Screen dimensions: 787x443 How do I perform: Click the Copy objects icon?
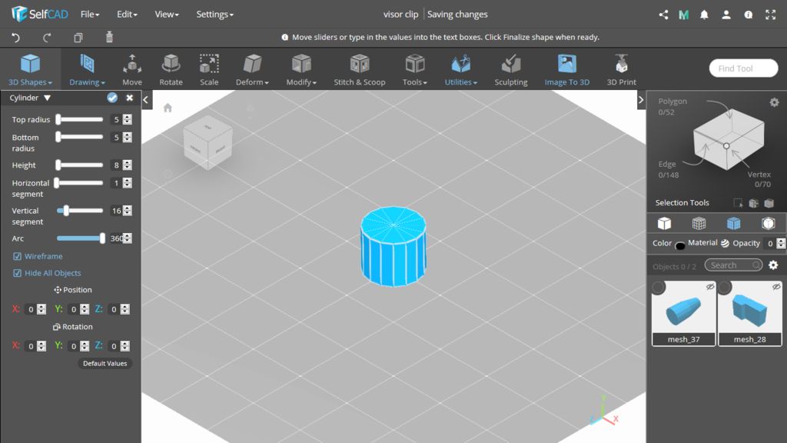78,37
